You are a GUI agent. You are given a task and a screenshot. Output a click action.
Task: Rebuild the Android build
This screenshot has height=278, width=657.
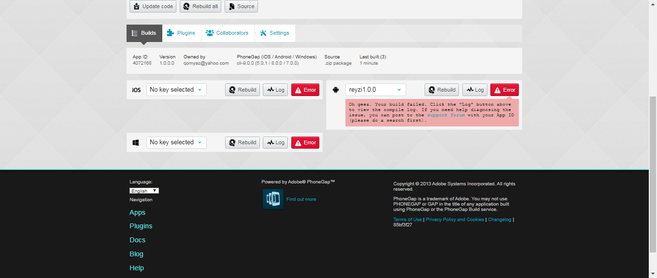pos(442,90)
